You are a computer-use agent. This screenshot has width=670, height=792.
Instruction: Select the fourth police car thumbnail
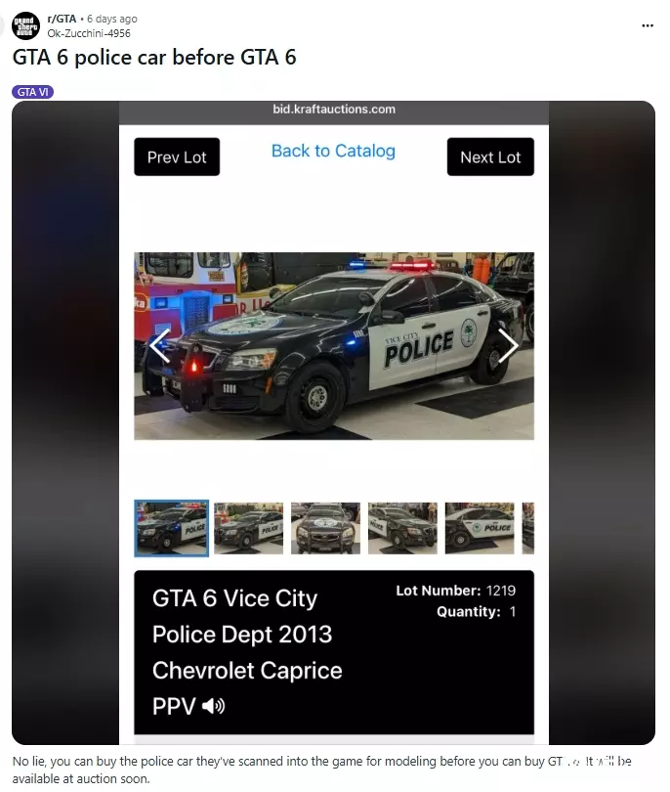[402, 528]
